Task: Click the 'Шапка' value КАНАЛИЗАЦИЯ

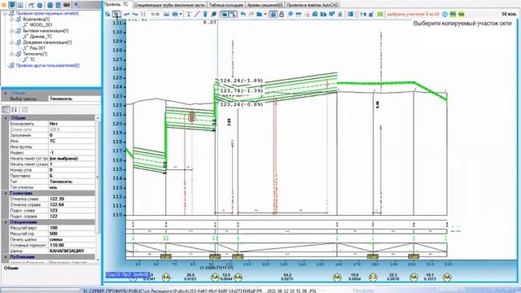Action: pos(72,251)
